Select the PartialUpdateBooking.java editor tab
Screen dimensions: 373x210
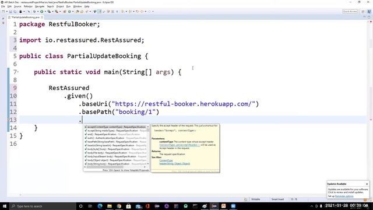pos(25,17)
